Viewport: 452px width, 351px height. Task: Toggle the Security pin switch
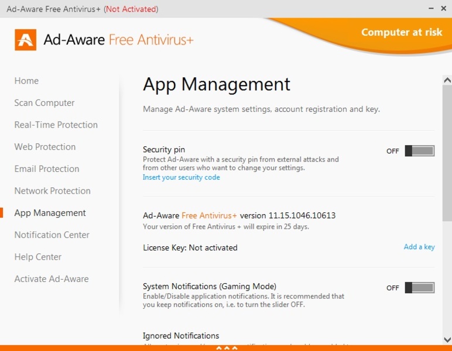point(419,151)
